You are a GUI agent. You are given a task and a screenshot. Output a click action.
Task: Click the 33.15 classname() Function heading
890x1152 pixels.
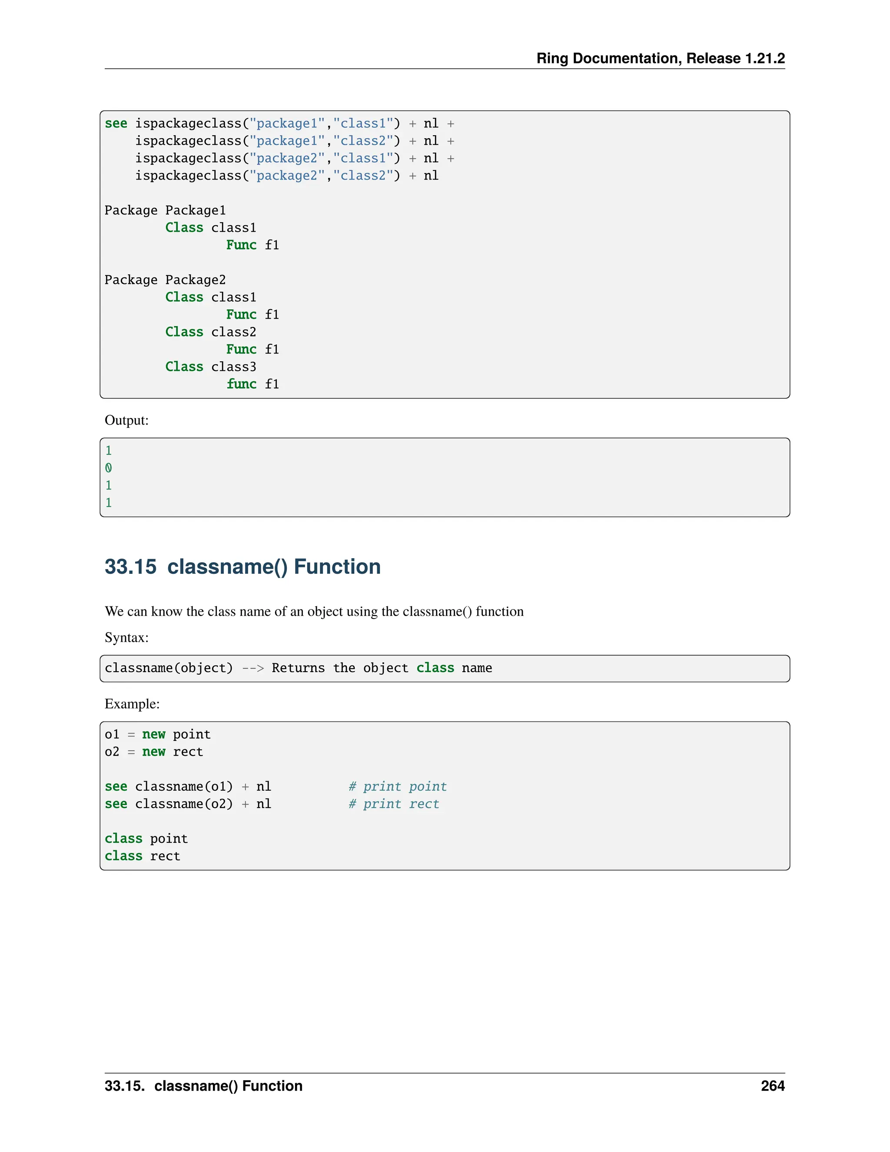point(242,566)
